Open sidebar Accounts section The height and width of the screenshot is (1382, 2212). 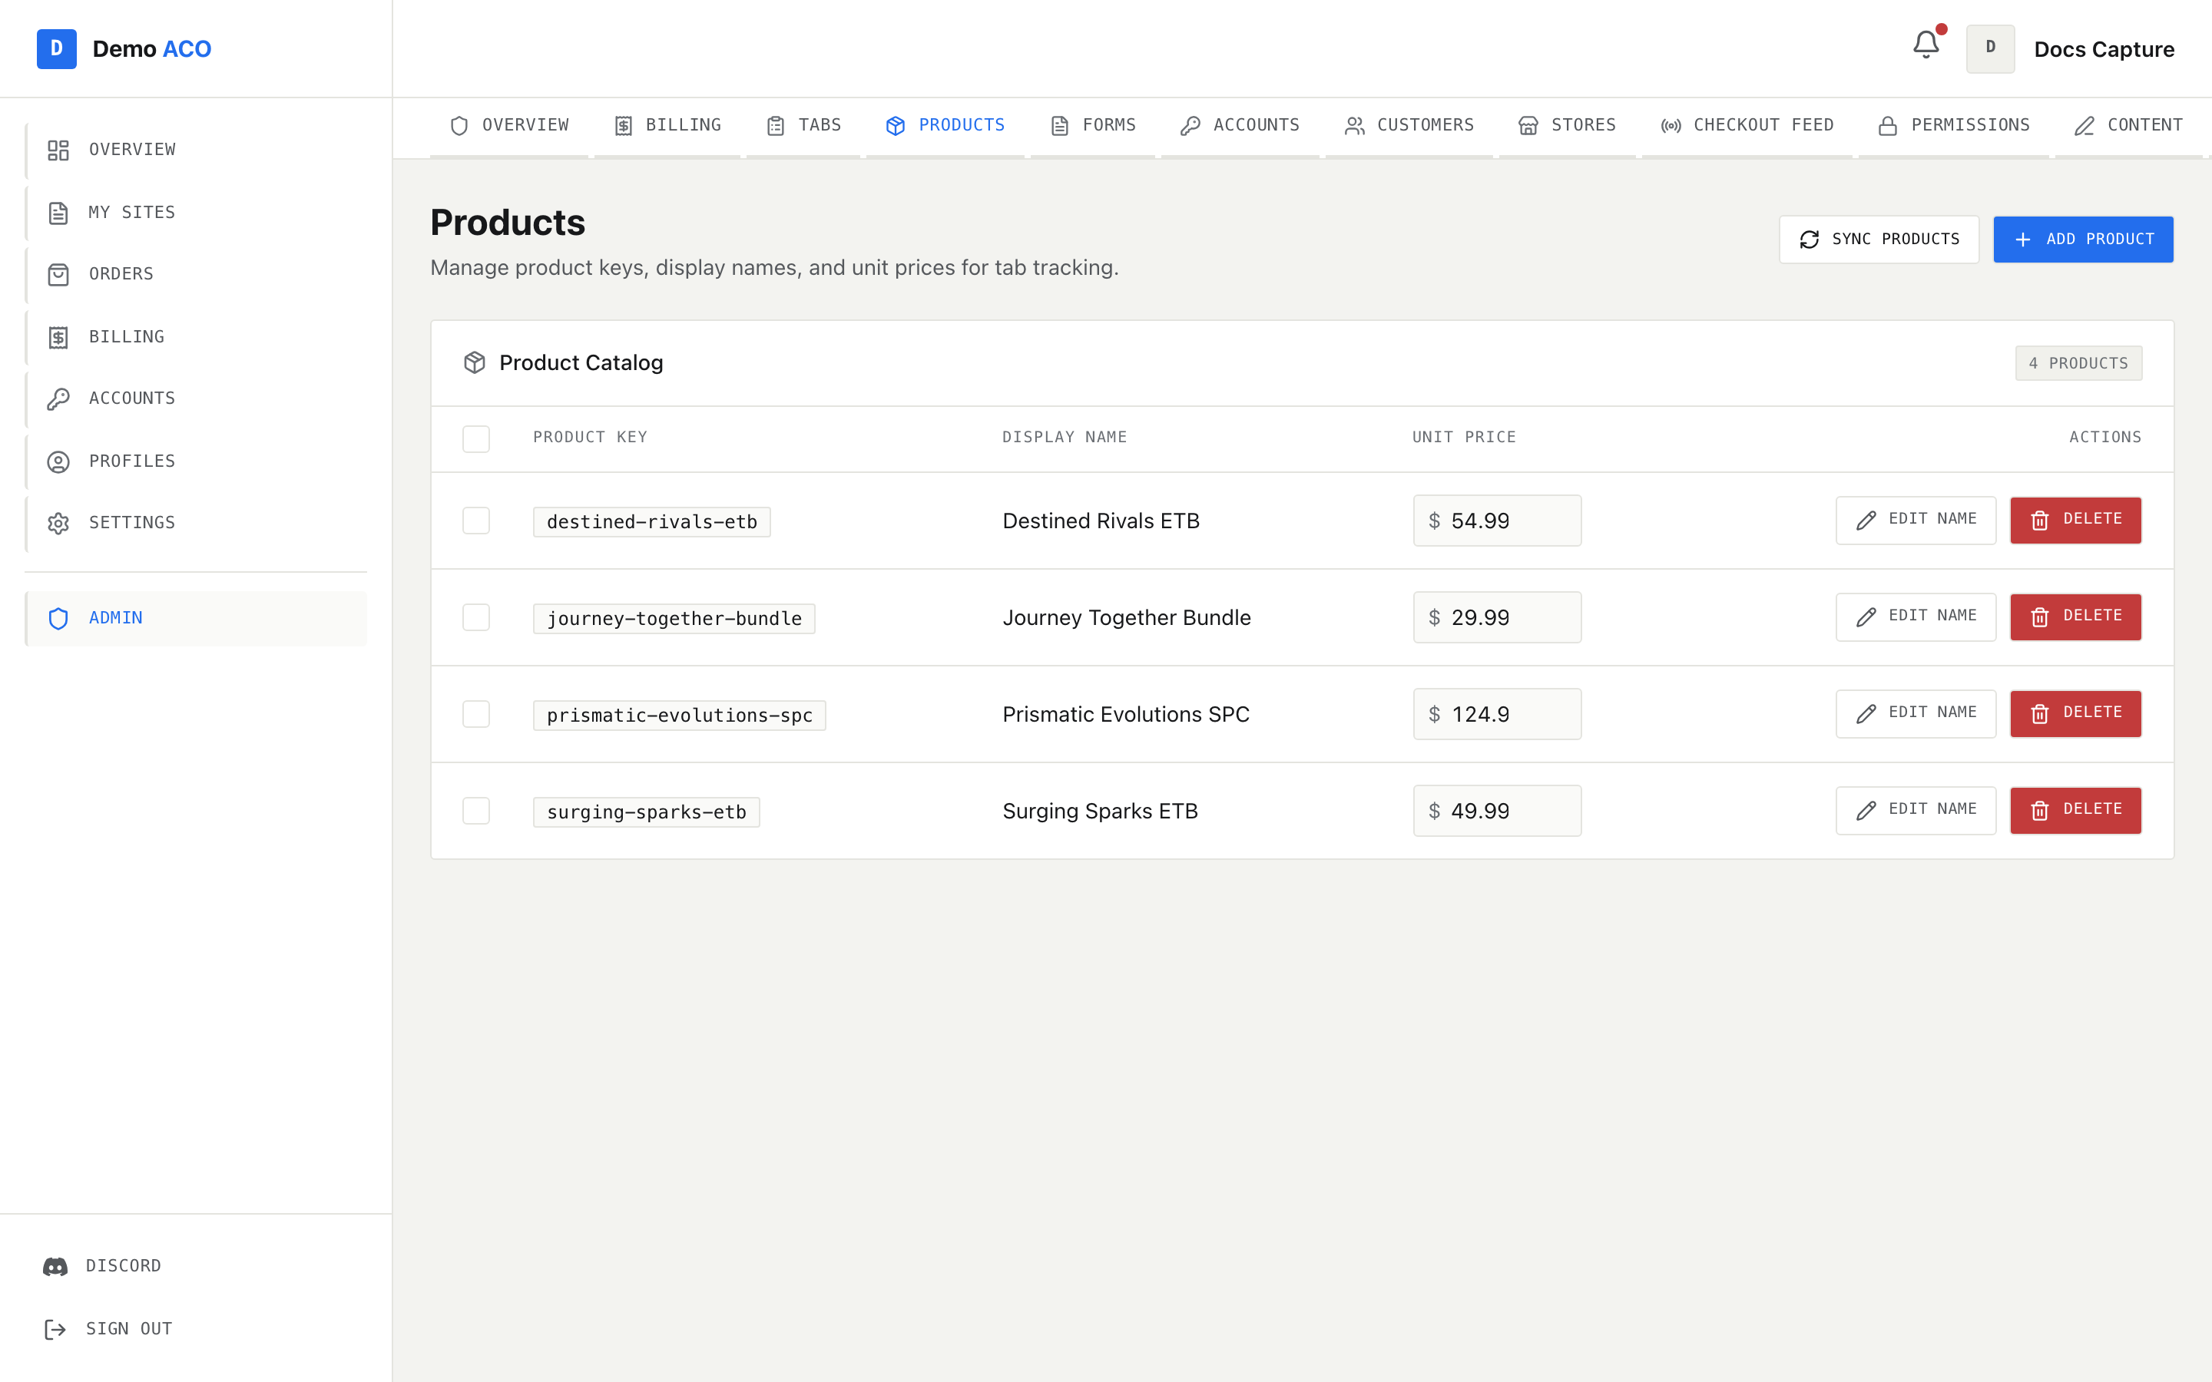click(197, 398)
